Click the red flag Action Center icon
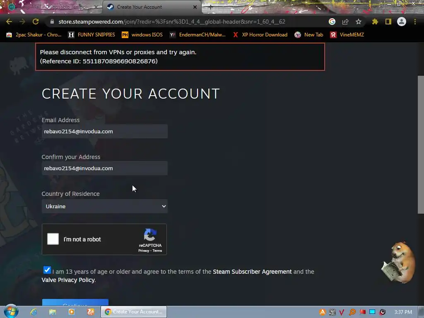Screen dimensions: 424x318 362,312
